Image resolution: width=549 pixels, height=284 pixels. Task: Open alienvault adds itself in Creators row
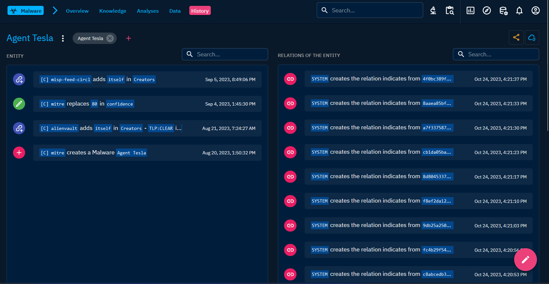tap(147, 128)
